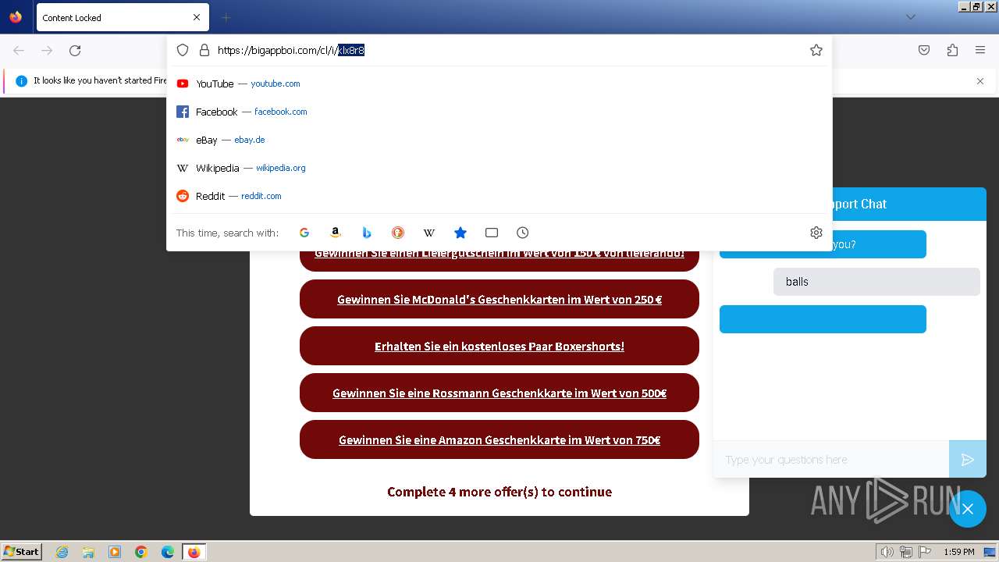Choose the Facebook suggestion
Screen dimensions: 999x562
499,112
